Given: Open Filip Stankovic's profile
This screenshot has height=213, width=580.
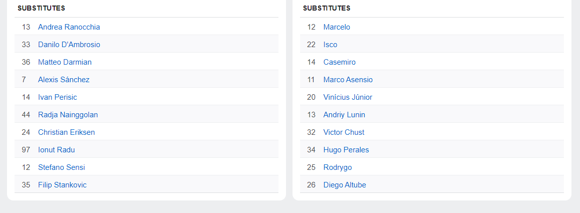Looking at the screenshot, I should 62,185.
